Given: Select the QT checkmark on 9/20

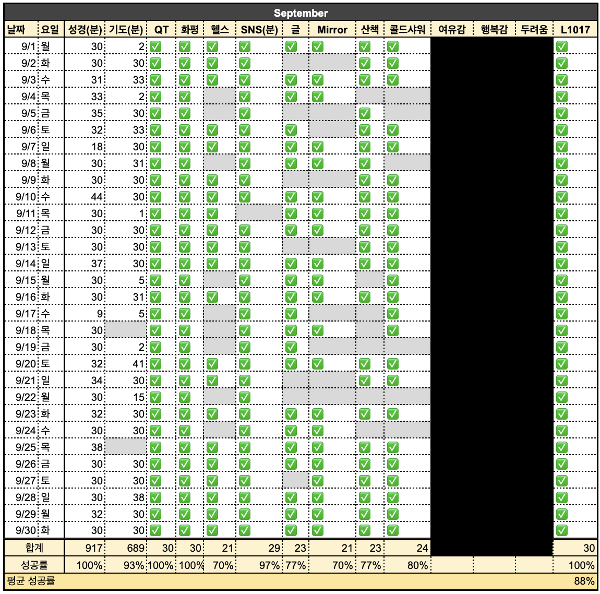Looking at the screenshot, I should [x=159, y=363].
